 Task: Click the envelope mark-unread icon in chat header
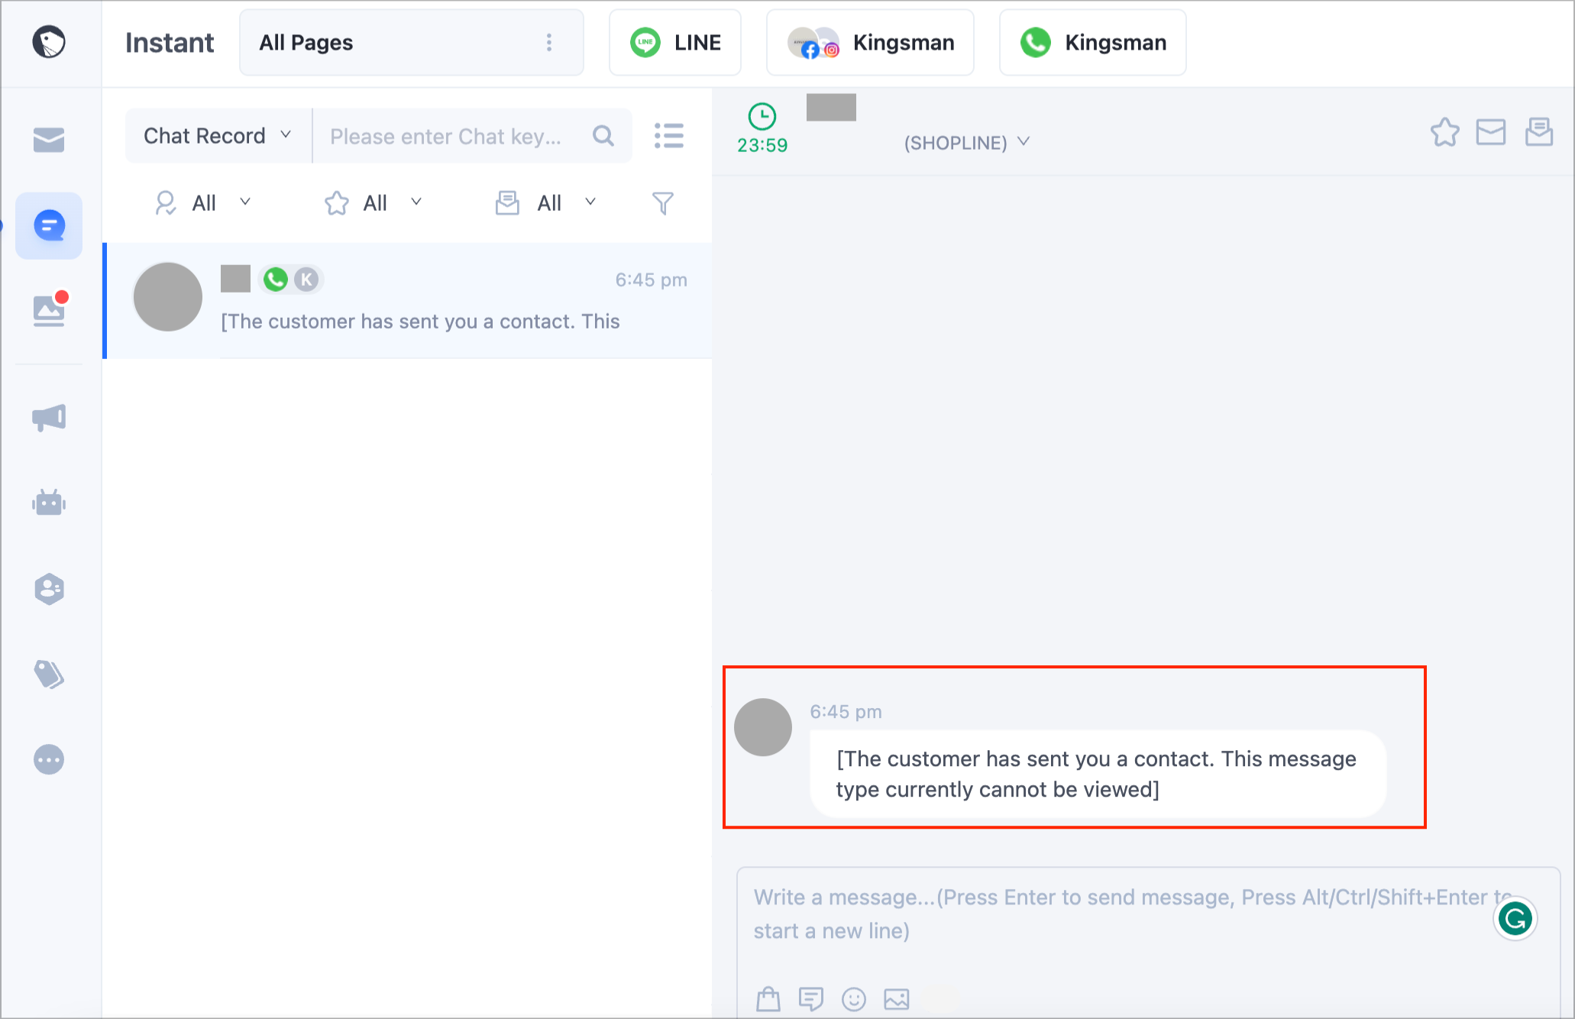click(1491, 132)
